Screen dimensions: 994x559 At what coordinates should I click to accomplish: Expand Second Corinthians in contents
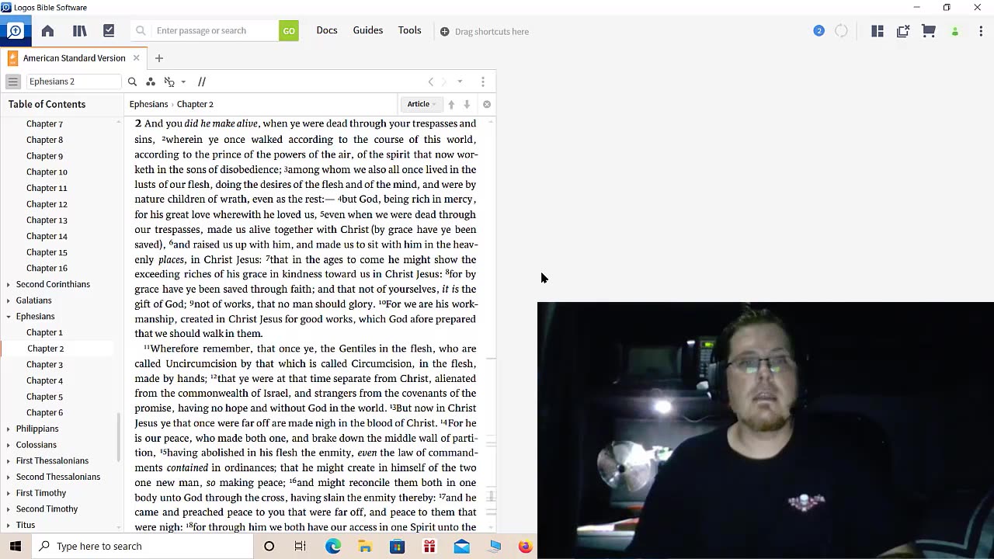(x=9, y=284)
